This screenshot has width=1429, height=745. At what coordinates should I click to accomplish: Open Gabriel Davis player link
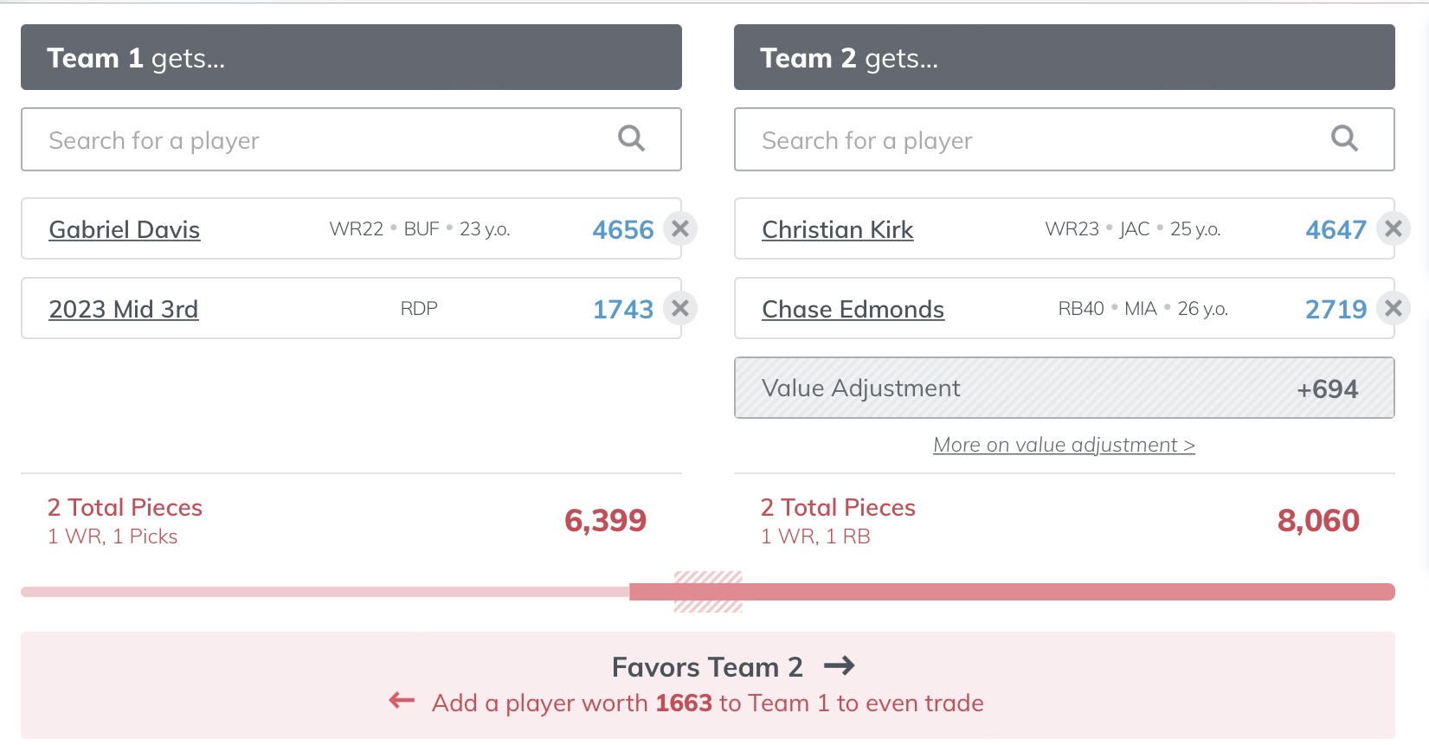pos(125,229)
